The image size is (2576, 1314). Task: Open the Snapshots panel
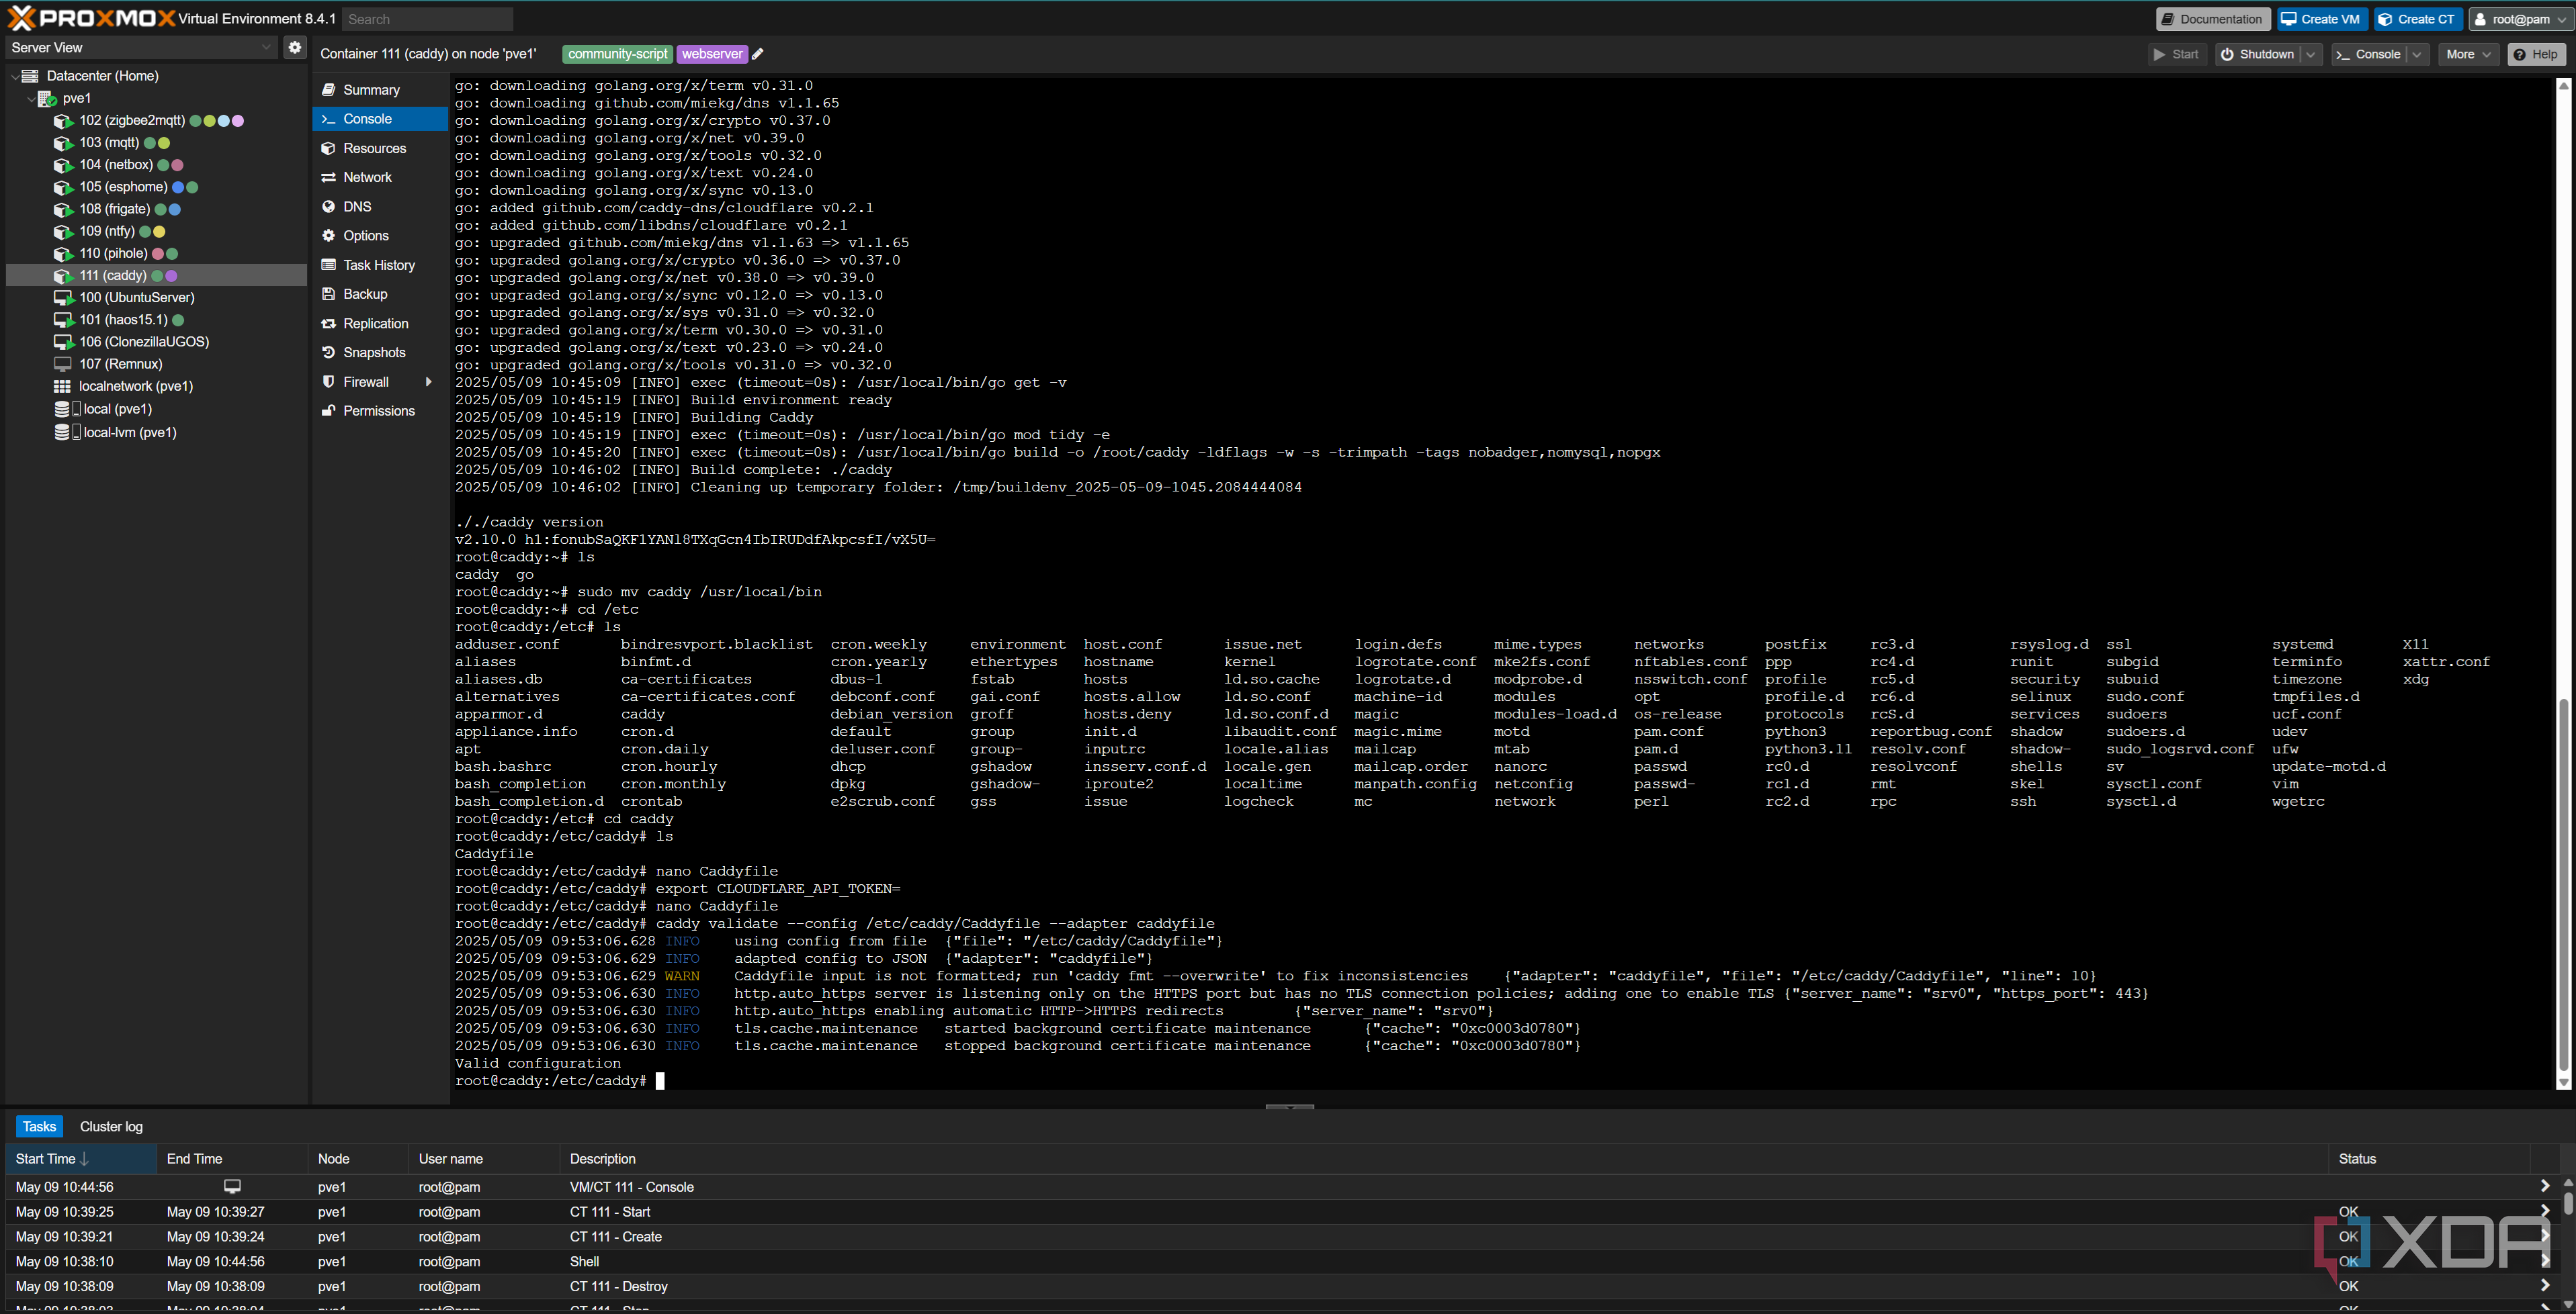coord(374,353)
